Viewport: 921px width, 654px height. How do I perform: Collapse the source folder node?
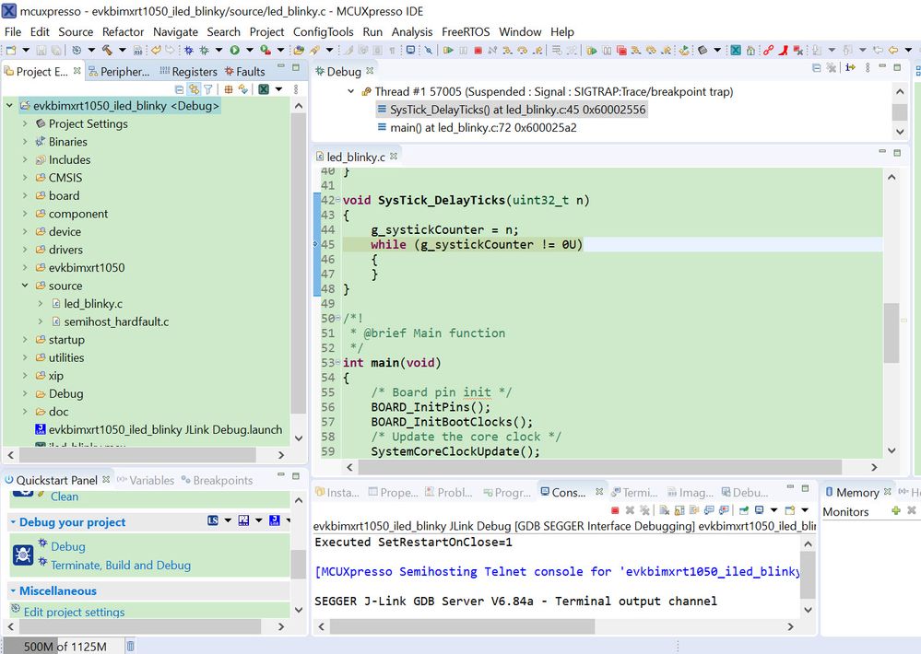coord(25,286)
